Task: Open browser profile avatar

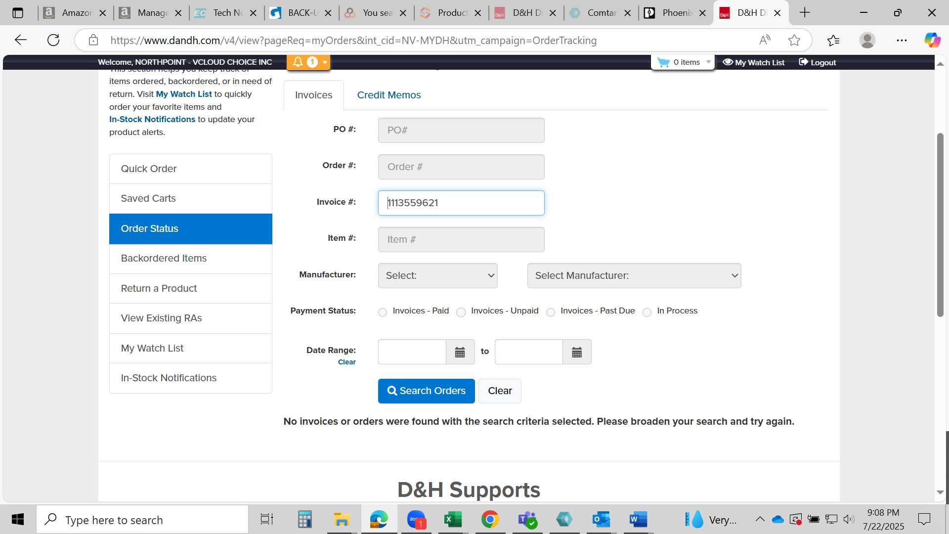Action: 867,40
